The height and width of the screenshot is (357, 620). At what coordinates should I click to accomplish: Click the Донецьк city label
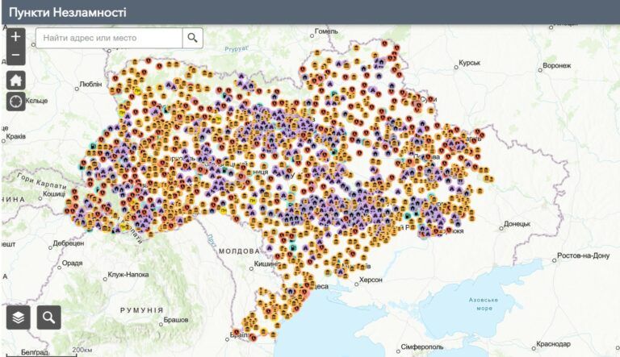517,224
